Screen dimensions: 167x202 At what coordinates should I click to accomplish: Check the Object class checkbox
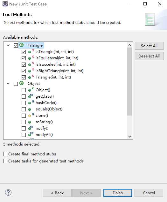click(x=16, y=84)
